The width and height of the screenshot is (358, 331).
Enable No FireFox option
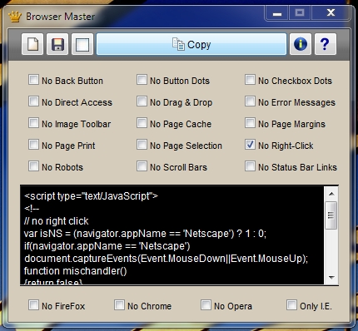point(33,305)
